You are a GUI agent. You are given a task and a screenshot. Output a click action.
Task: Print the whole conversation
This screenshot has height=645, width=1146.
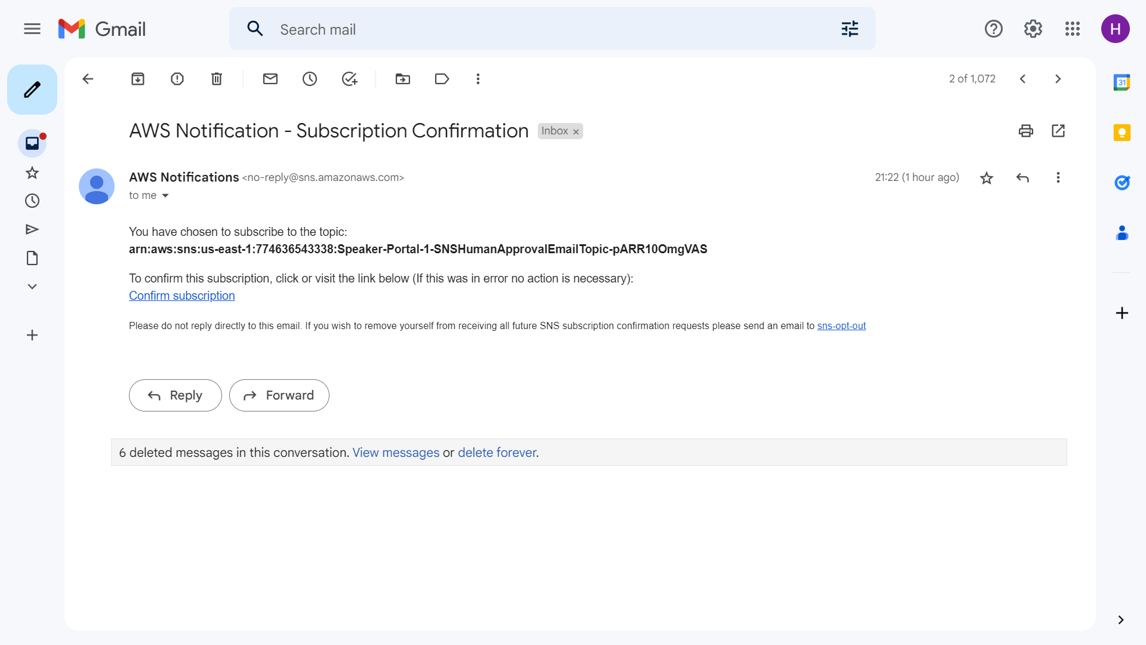coord(1025,131)
